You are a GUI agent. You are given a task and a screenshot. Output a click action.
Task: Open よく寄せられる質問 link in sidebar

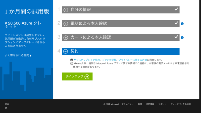coord(17,55)
